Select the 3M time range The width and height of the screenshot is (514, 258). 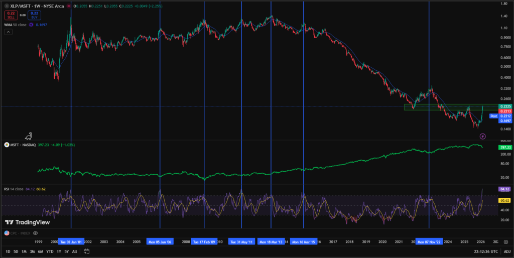(32, 251)
